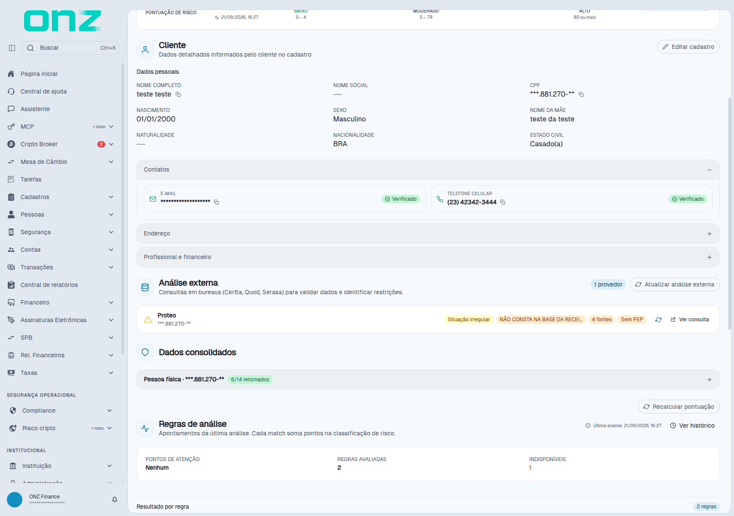Screen dimensions: 734x516
Task: Click the 2 regras badge
Action: (707, 507)
